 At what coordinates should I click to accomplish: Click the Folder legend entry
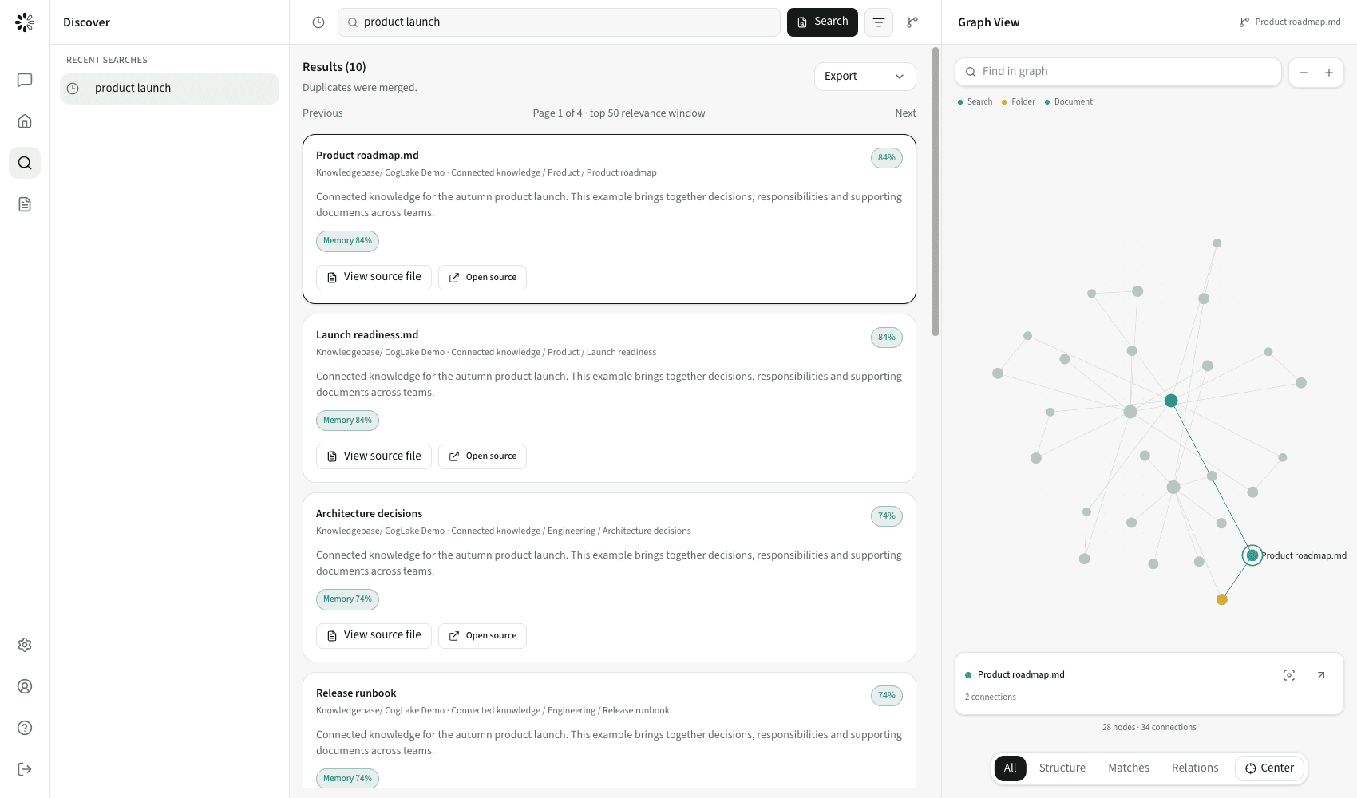[x=1019, y=102]
